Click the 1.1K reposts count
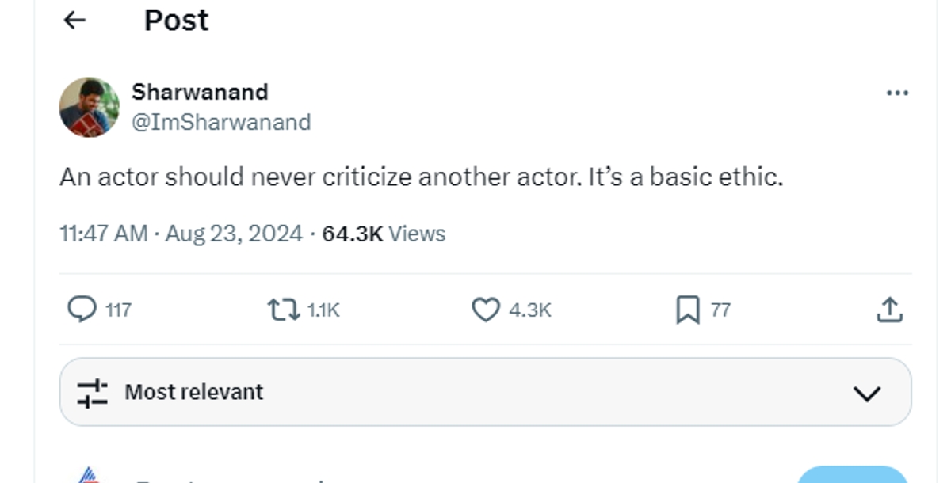Image resolution: width=951 pixels, height=483 pixels. (x=323, y=310)
